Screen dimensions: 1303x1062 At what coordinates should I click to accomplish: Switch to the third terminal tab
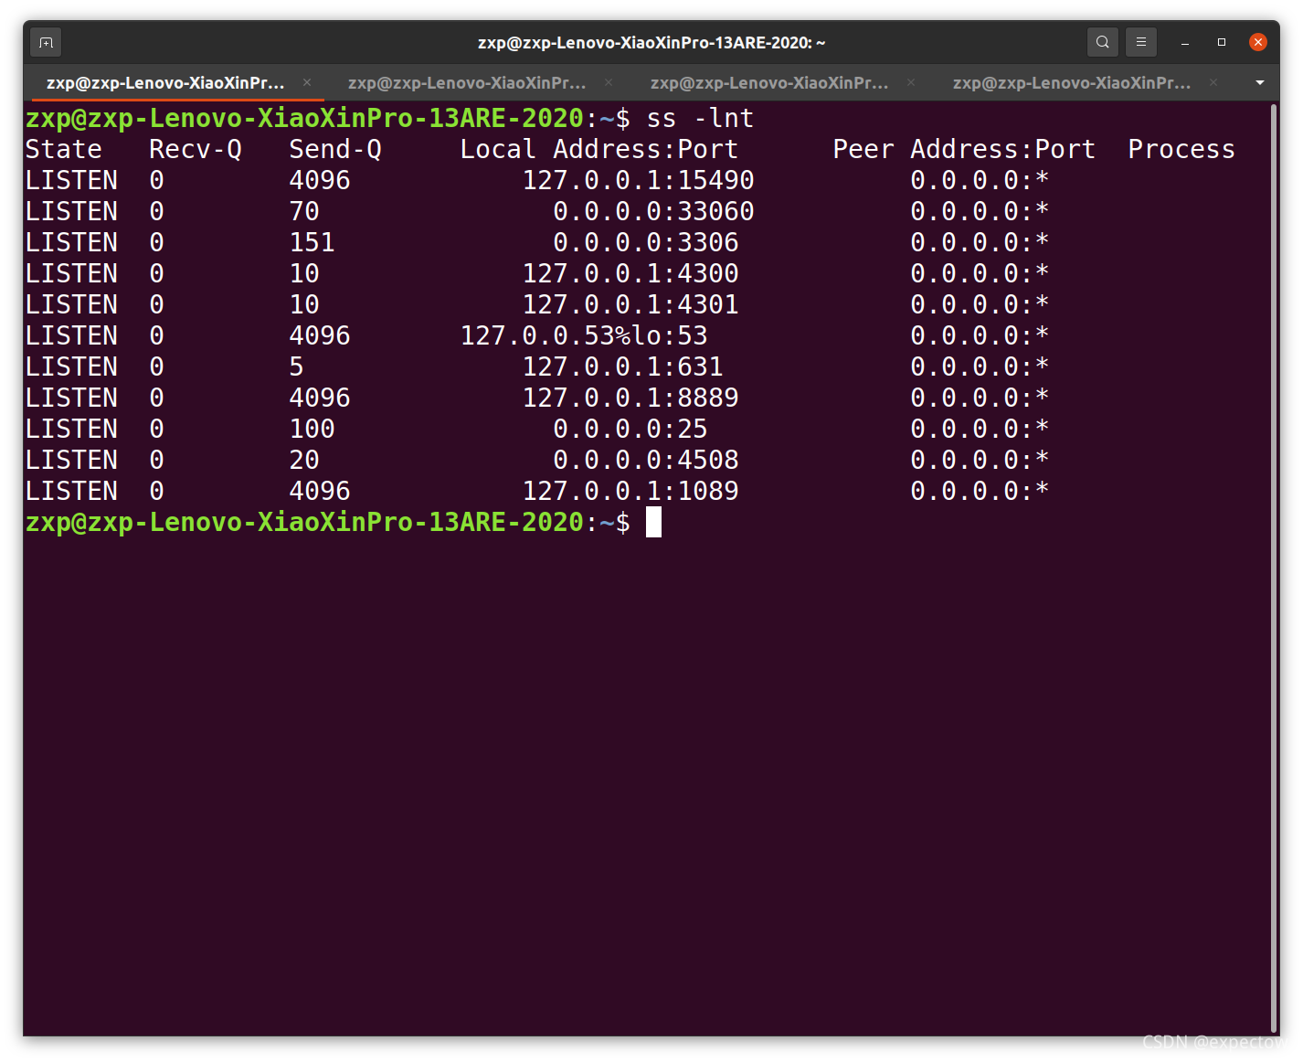769,82
